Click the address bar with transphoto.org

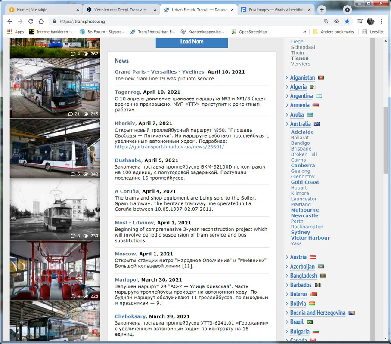pos(186,21)
